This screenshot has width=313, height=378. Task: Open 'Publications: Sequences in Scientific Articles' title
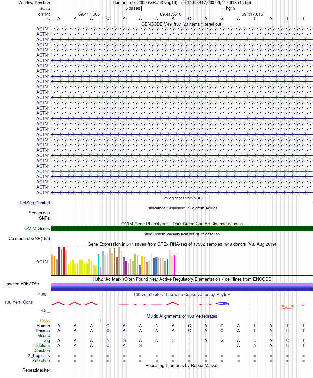(x=182, y=208)
